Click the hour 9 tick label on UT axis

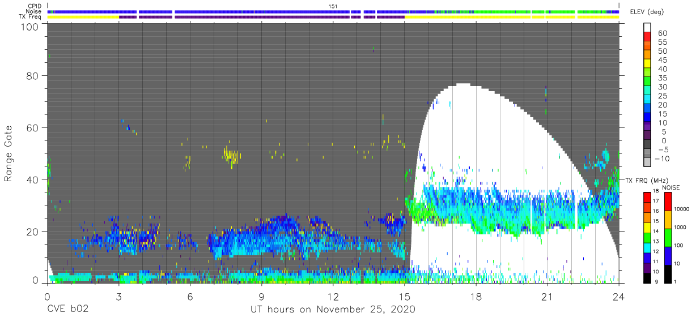pos(261,297)
